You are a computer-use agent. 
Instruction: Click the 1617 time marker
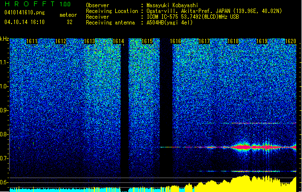point(205,41)
